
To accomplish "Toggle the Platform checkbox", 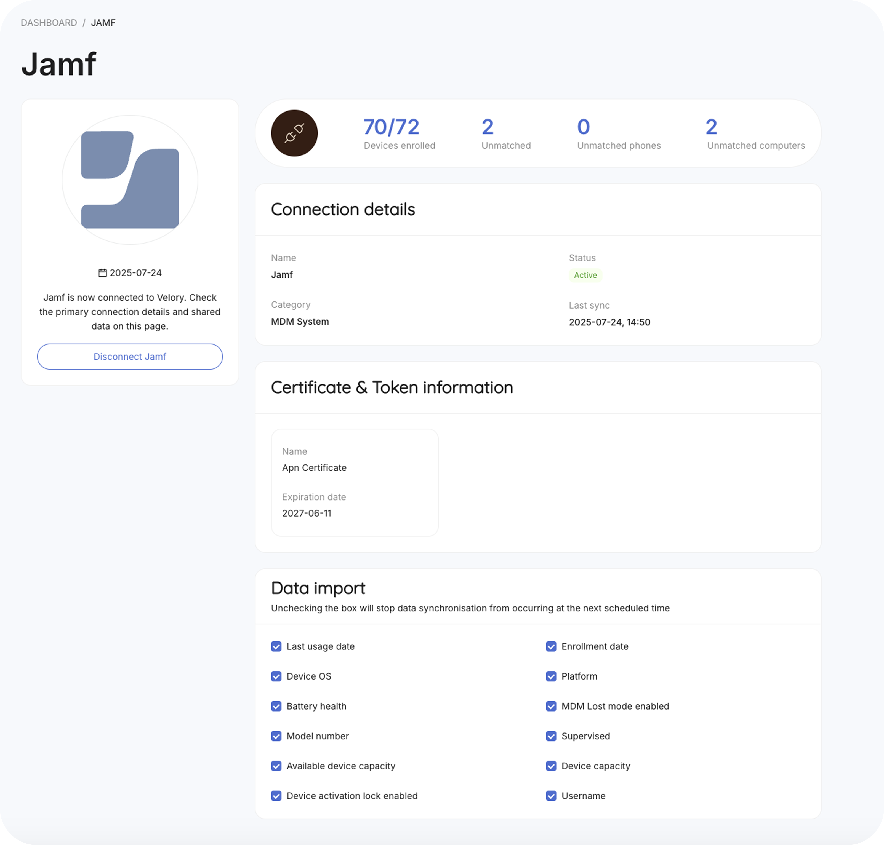I will (x=551, y=676).
